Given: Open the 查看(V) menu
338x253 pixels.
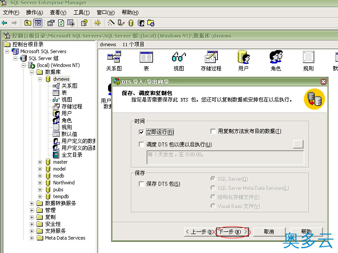Looking at the screenshot, I should coord(58,13).
